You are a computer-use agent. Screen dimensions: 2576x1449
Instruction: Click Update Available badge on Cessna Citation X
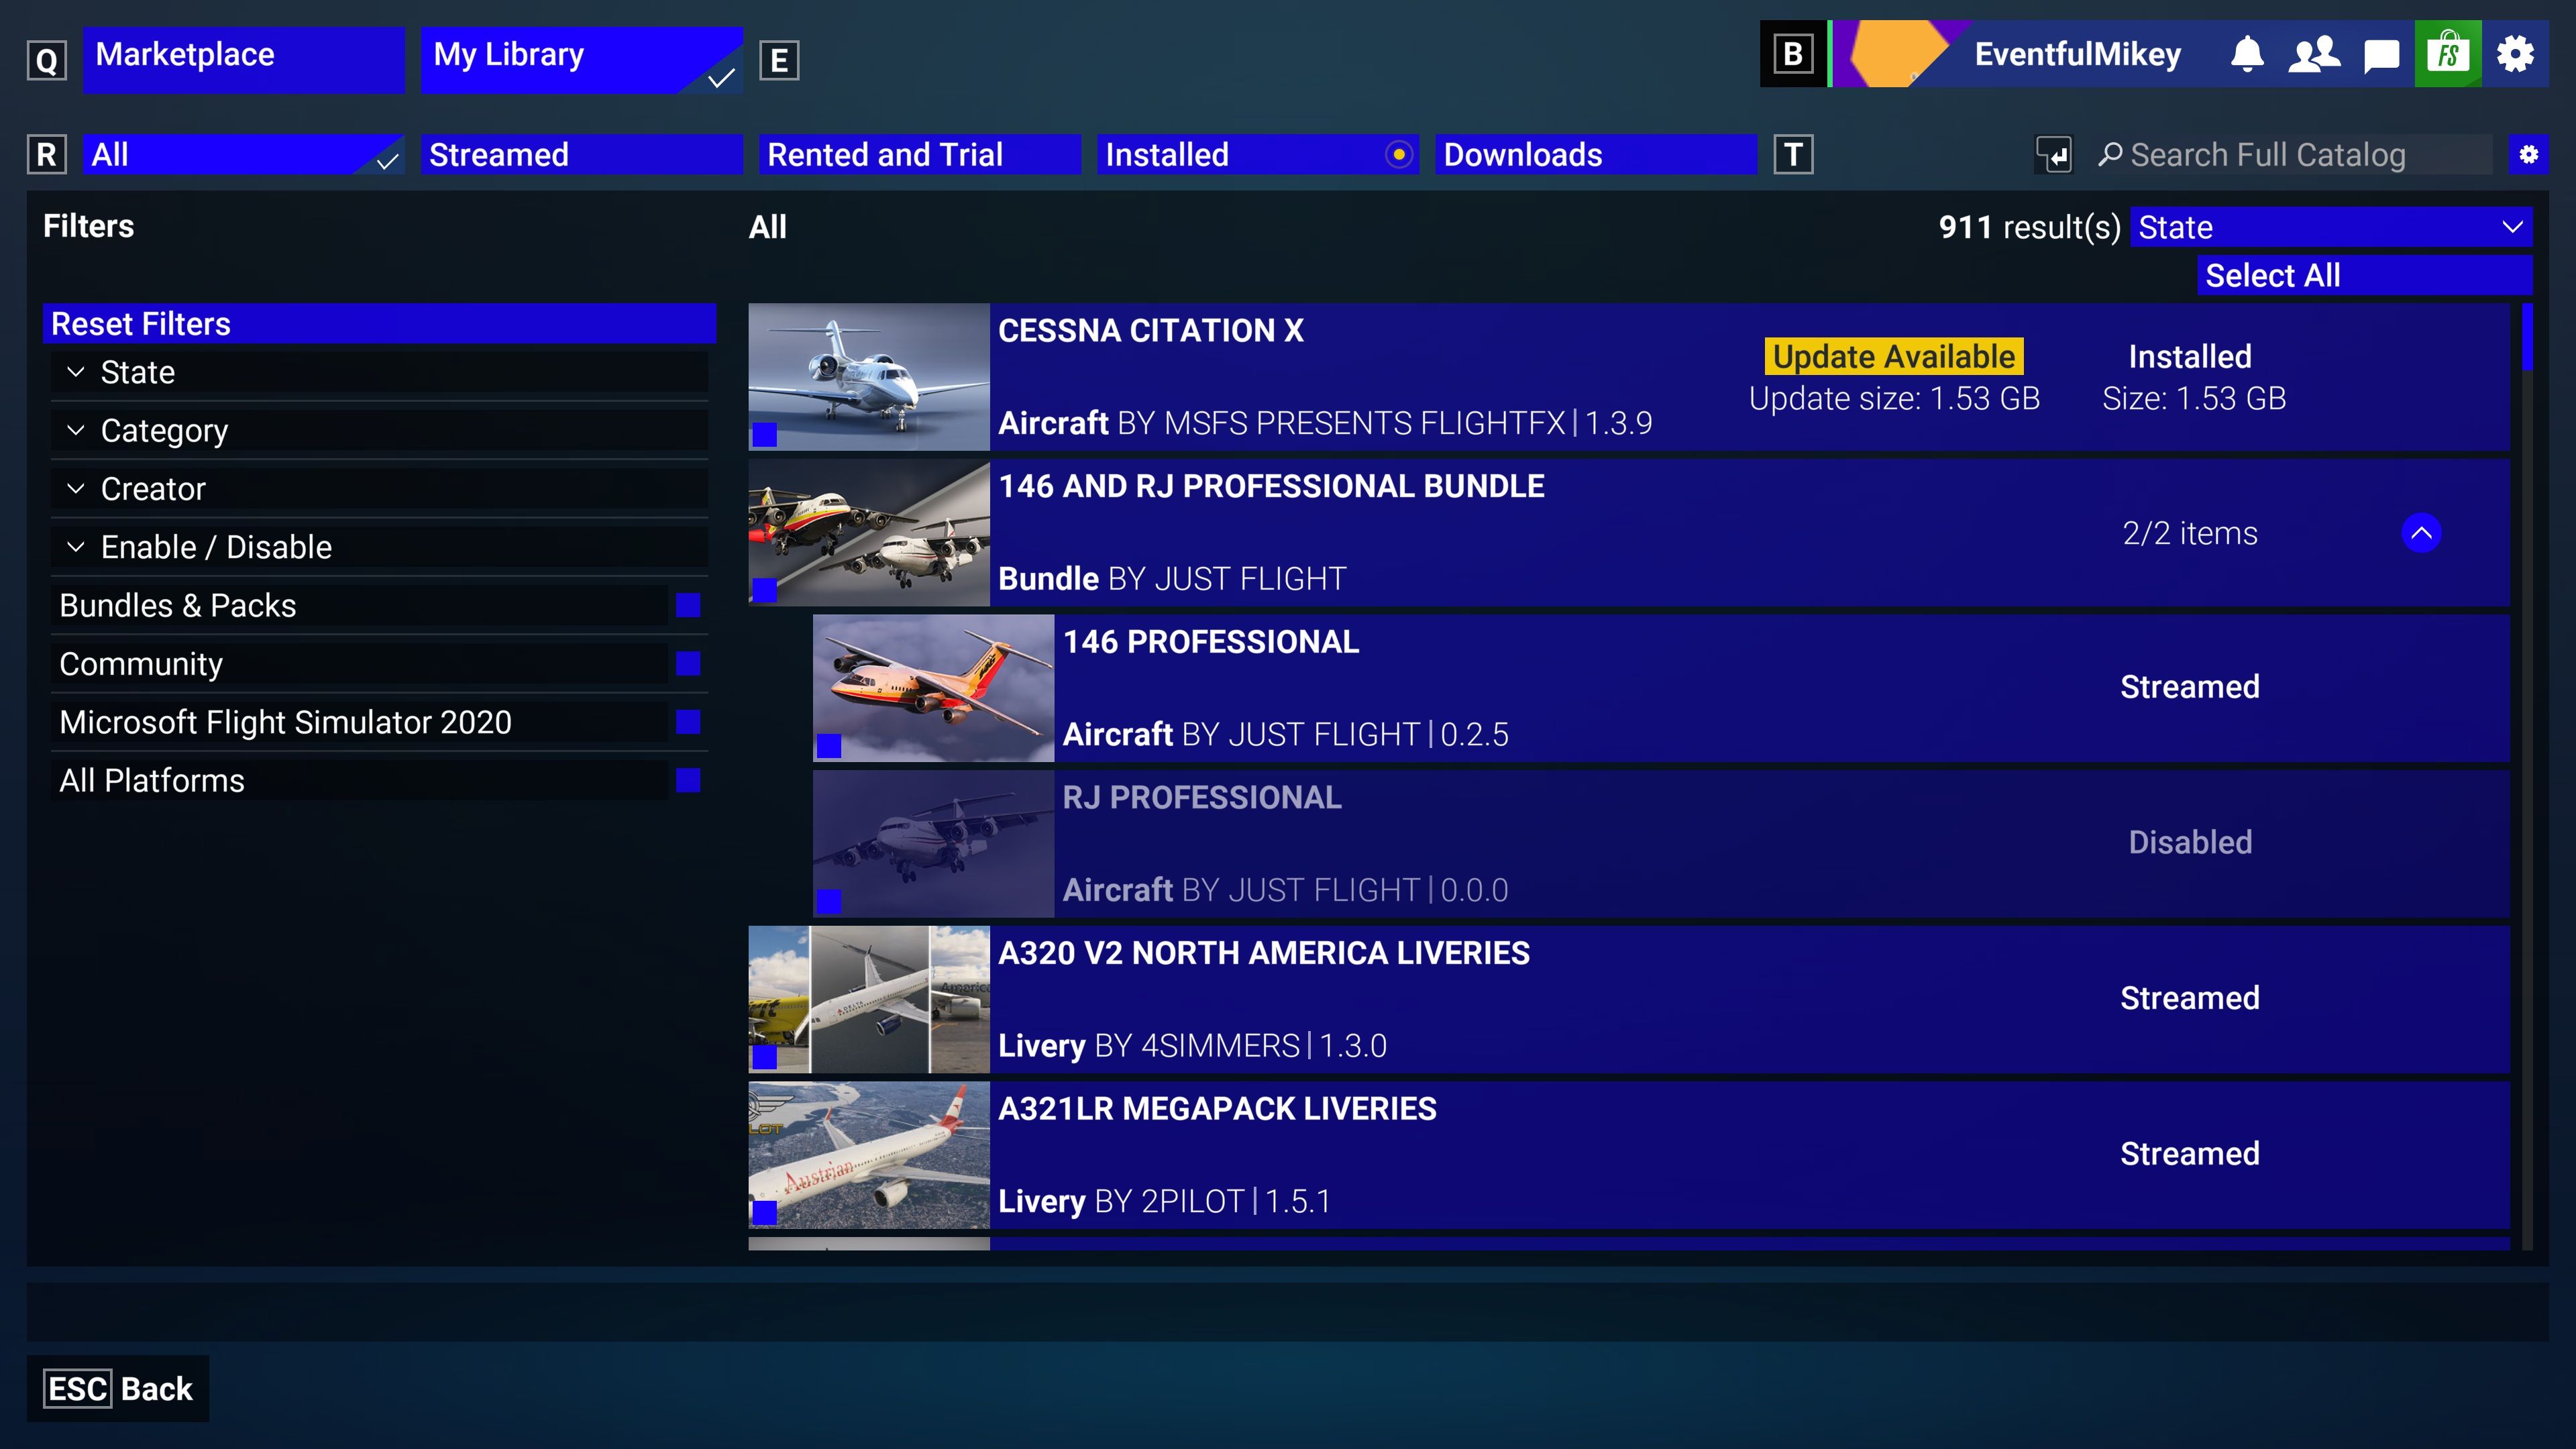[1894, 356]
